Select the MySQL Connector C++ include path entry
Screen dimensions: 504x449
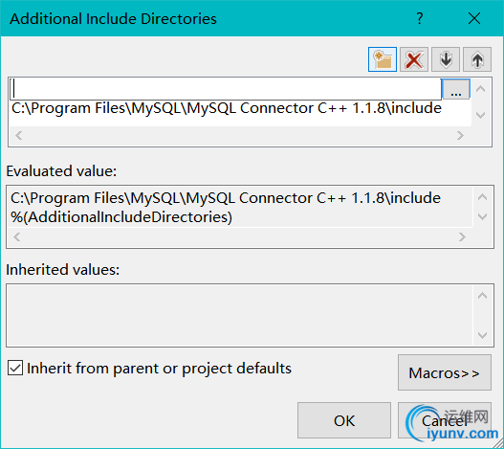click(227, 108)
